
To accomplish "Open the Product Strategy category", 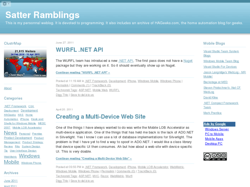I will coord(33,142).
